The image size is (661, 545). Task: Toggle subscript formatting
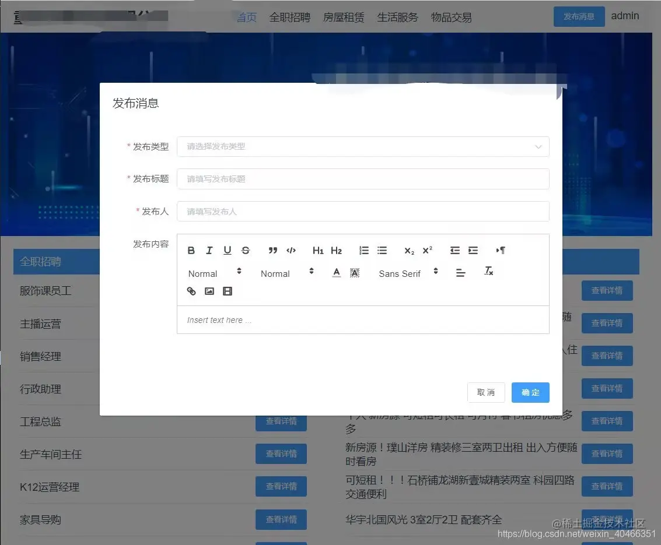408,250
